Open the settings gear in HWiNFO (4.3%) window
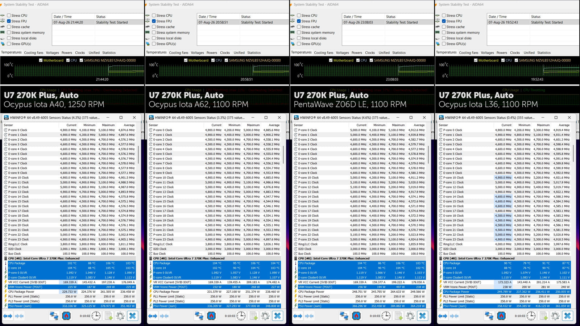The height and width of the screenshot is (326, 580). point(120,316)
